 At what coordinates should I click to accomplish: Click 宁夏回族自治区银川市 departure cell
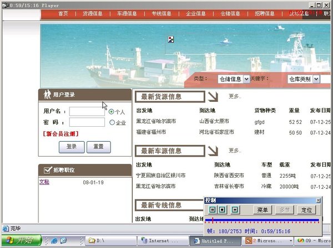[x=161, y=175]
